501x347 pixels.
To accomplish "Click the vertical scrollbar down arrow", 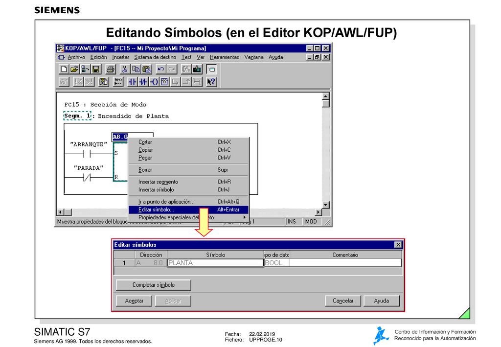I will pos(325,205).
